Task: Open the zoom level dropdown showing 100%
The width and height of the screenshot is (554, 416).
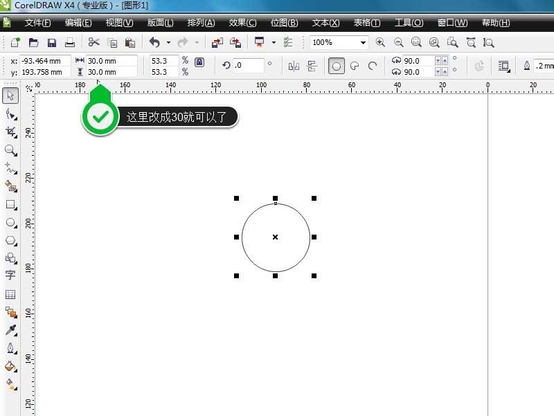Action: (x=363, y=42)
